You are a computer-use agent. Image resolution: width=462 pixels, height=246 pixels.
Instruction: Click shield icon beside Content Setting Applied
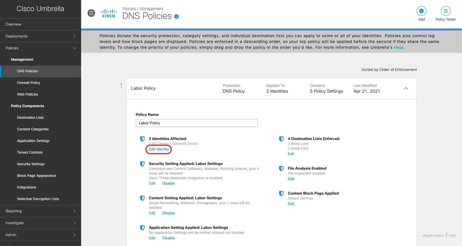[x=142, y=198]
